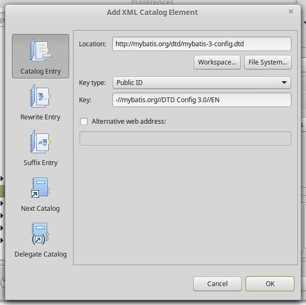Confirm with the OK button
The width and height of the screenshot is (306, 305).
coord(270,283)
